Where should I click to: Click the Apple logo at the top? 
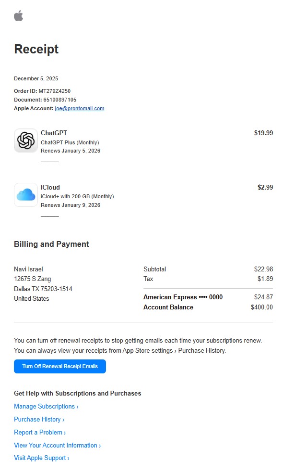[x=19, y=16]
